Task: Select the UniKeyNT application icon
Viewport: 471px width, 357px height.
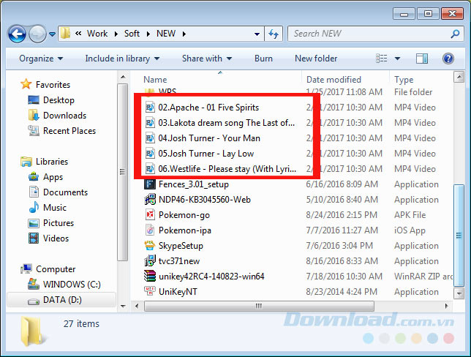Action: pyautogui.click(x=150, y=292)
